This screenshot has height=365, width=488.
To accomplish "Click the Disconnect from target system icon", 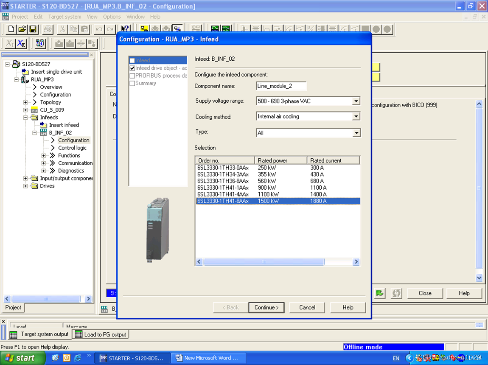I will pyautogui.click(x=177, y=29).
